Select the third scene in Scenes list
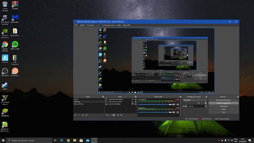 coord(89,104)
